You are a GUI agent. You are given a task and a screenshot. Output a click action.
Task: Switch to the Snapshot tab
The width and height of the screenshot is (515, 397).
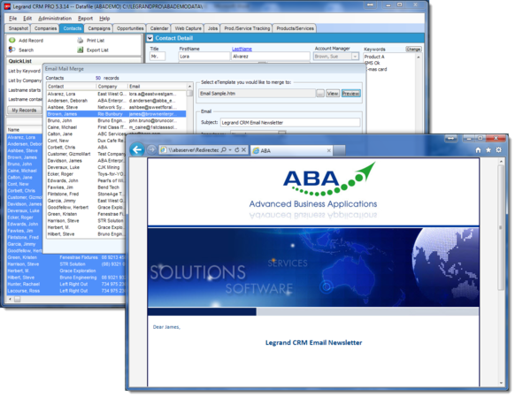click(18, 28)
